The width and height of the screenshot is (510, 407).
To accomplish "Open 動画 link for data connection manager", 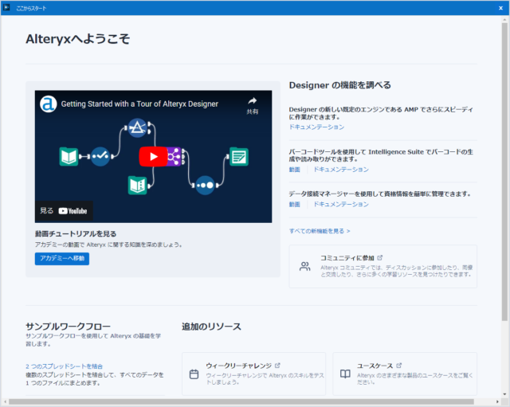I will (294, 204).
